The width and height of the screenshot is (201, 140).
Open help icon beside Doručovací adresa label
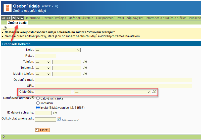(32, 98)
